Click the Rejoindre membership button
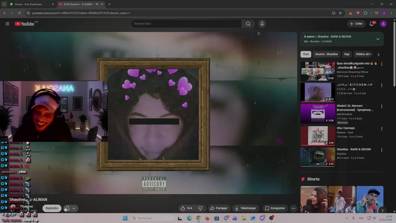396x223 pixels. pos(52,208)
